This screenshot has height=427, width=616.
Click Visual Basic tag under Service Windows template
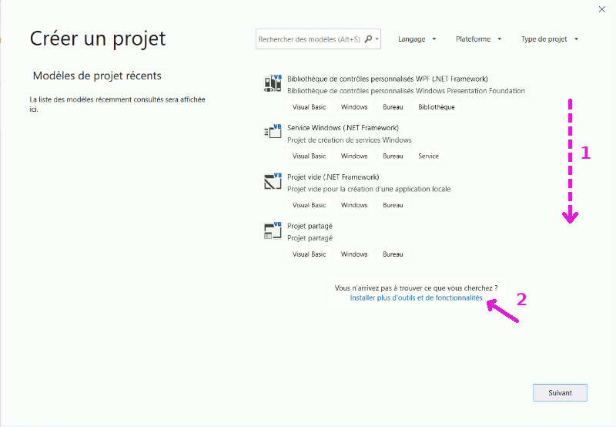[310, 156]
